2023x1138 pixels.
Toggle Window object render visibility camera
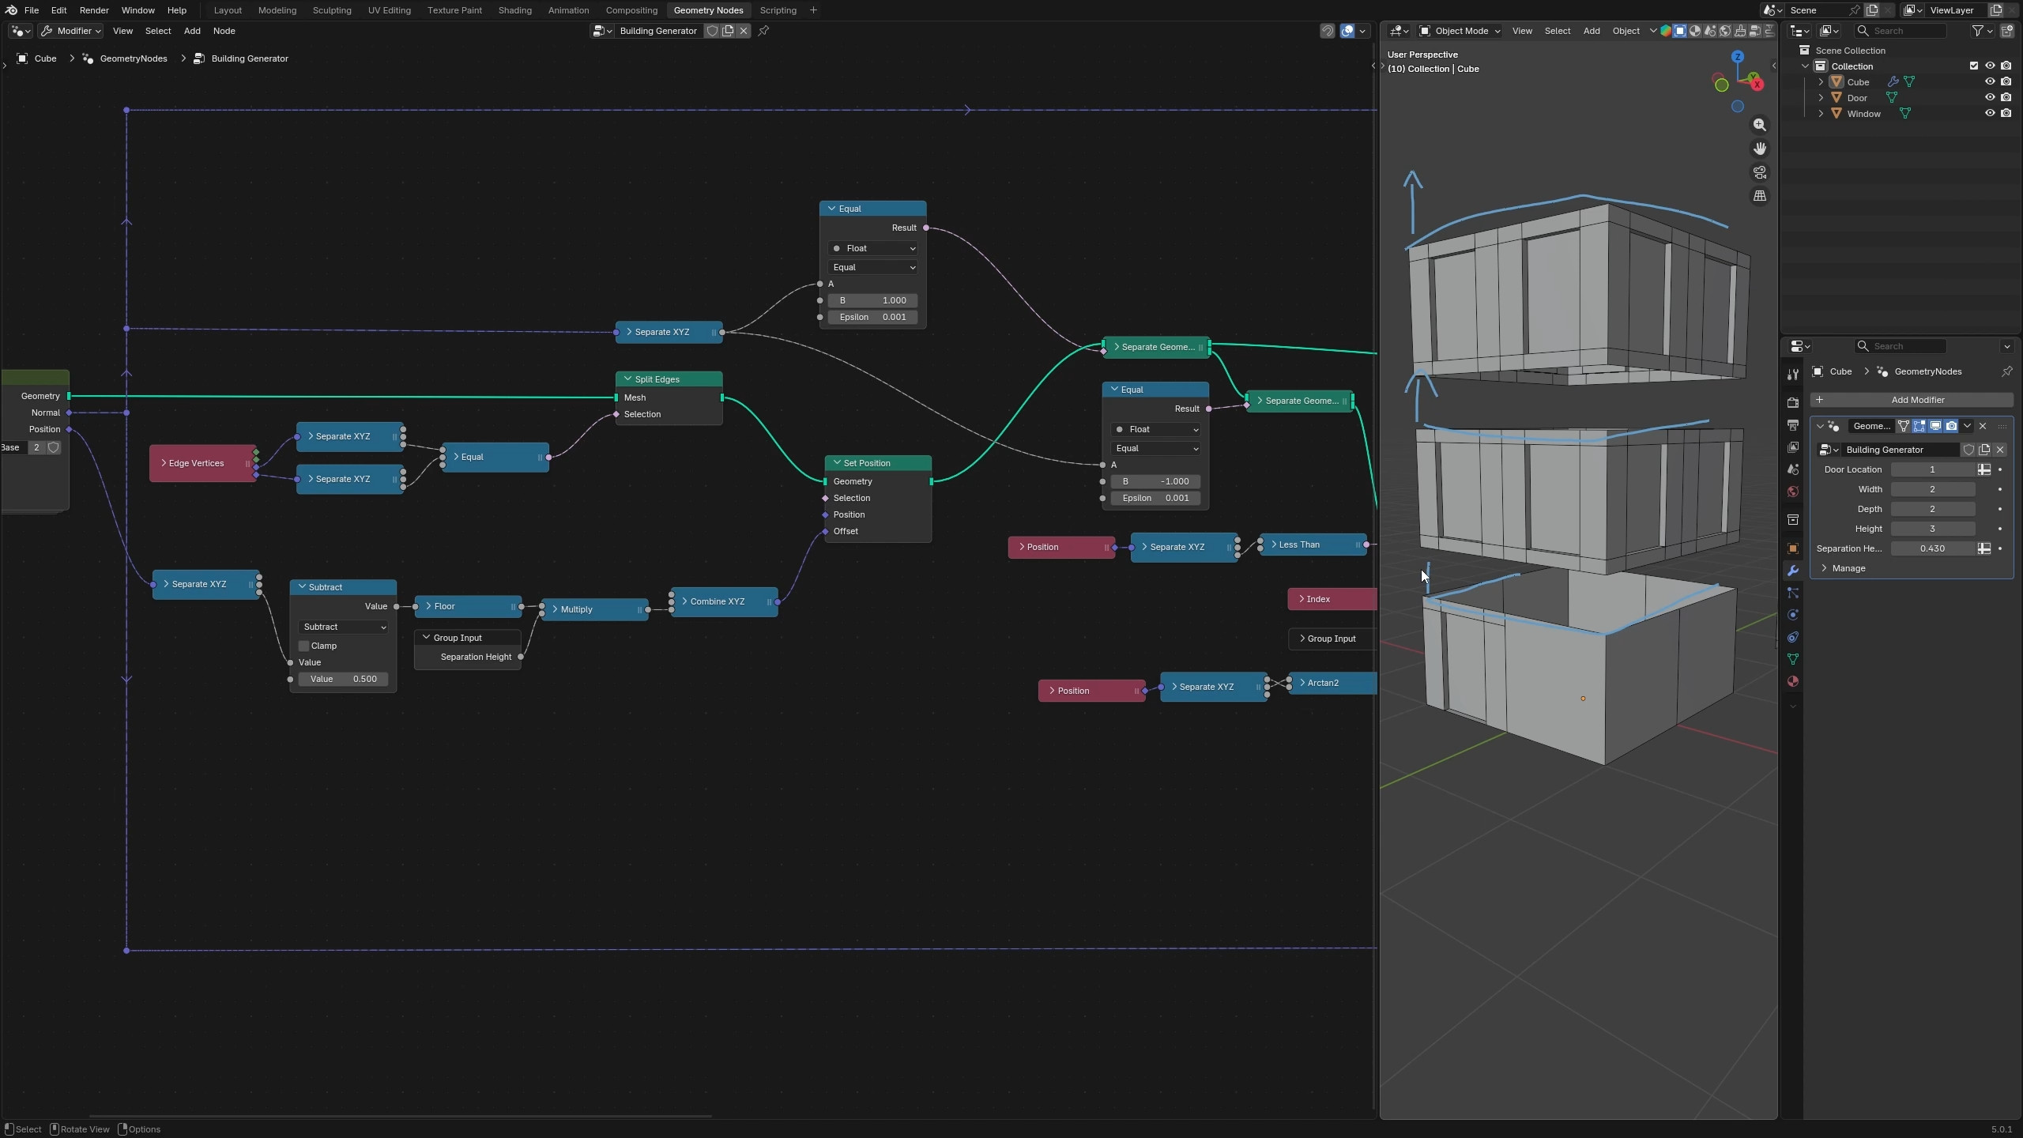click(2006, 114)
